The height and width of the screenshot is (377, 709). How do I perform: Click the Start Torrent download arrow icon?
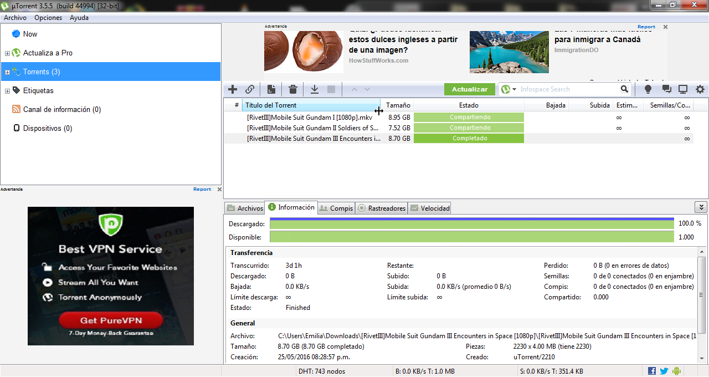click(314, 89)
